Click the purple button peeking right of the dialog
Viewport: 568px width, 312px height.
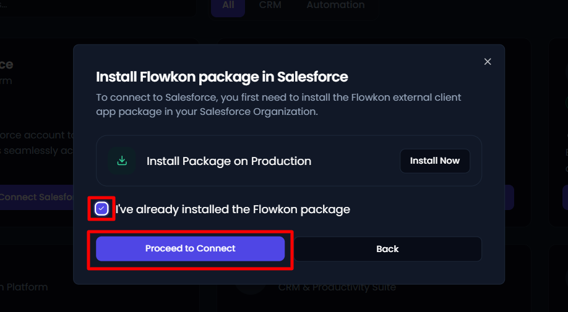[509, 198]
